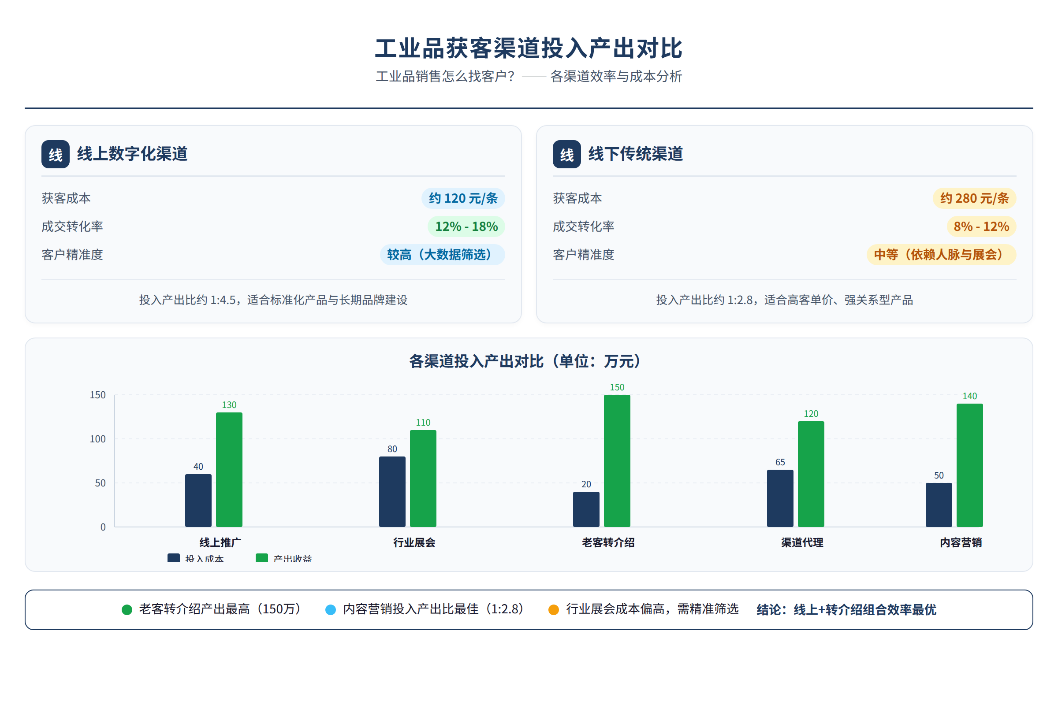Click the 线 badge beside 线下传统渠道
The width and height of the screenshot is (1058, 705).
pyautogui.click(x=567, y=154)
